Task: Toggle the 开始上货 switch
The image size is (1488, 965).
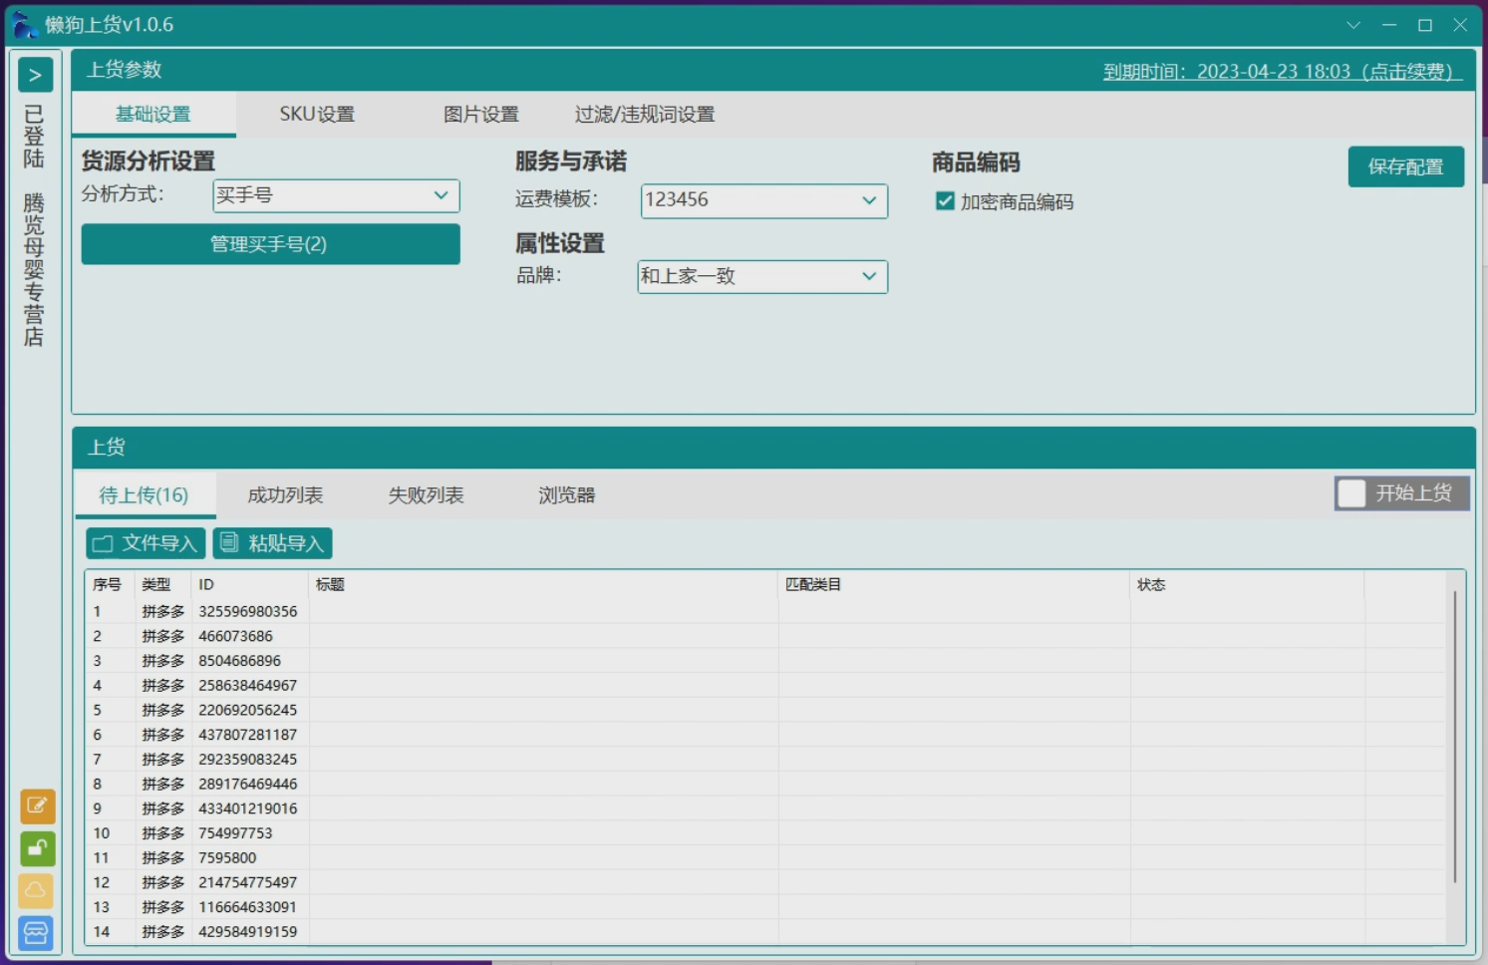Action: [1352, 493]
